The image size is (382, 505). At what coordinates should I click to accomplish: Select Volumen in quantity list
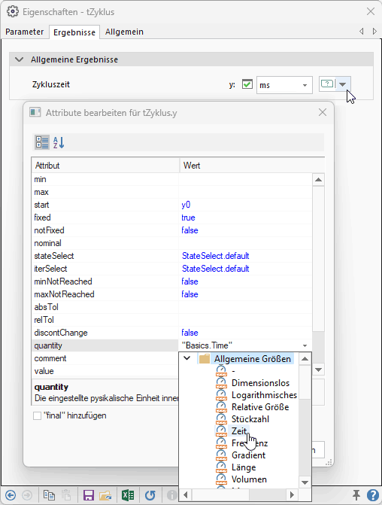click(x=249, y=479)
